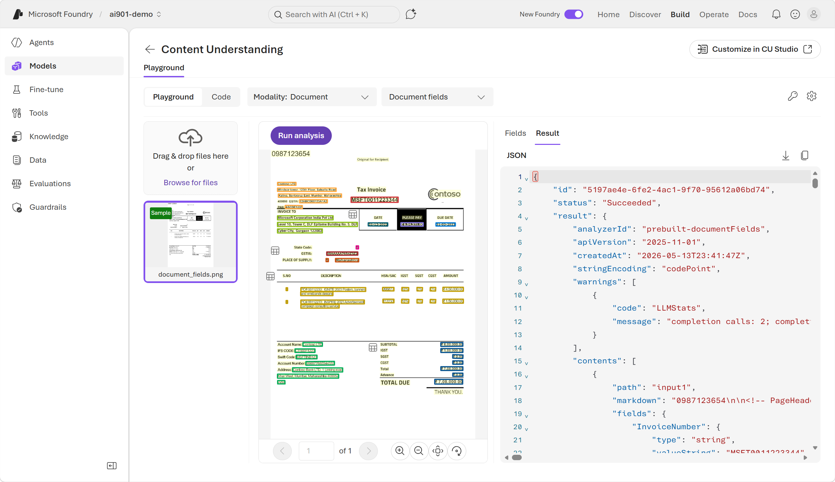
Task: Go to the Home nav item
Action: [x=608, y=14]
